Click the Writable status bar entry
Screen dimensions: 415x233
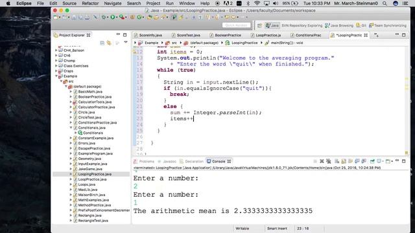point(242,228)
